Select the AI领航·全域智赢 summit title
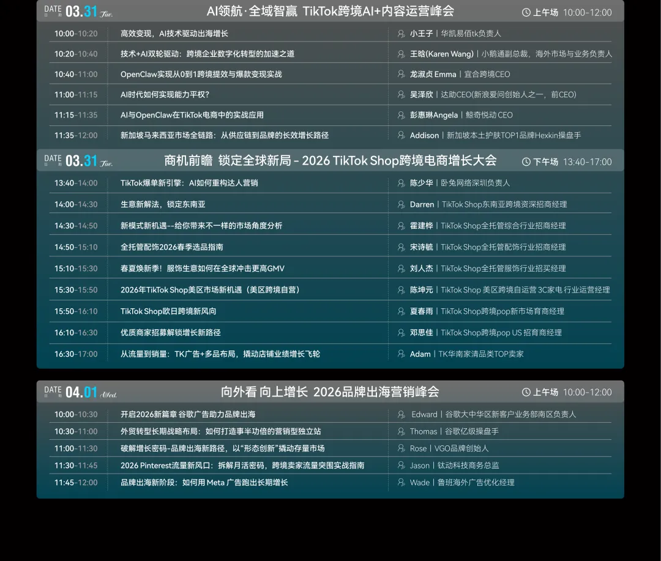This screenshot has width=661, height=561. (x=330, y=12)
